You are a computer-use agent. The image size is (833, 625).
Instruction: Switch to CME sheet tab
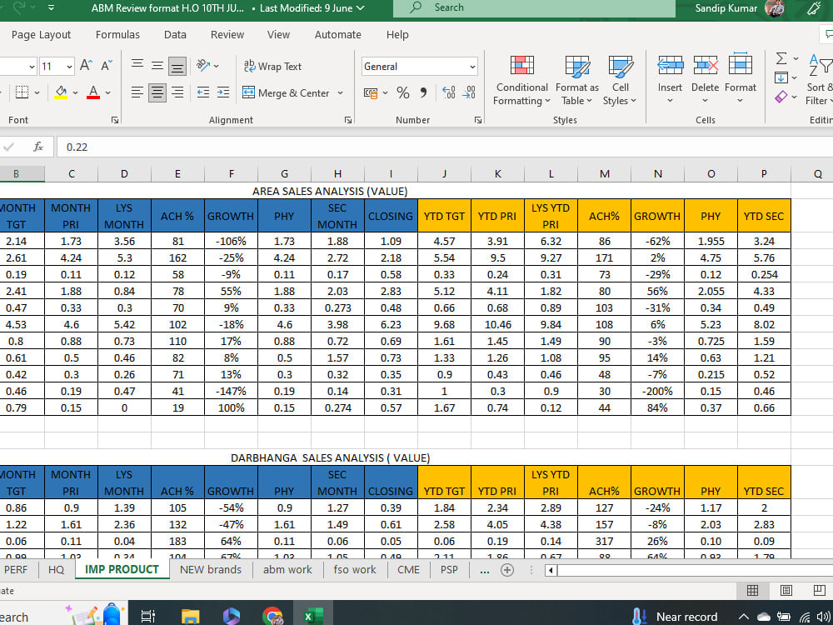pos(408,570)
